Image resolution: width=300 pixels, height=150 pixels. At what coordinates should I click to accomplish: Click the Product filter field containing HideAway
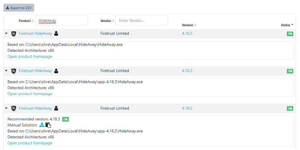[61, 20]
